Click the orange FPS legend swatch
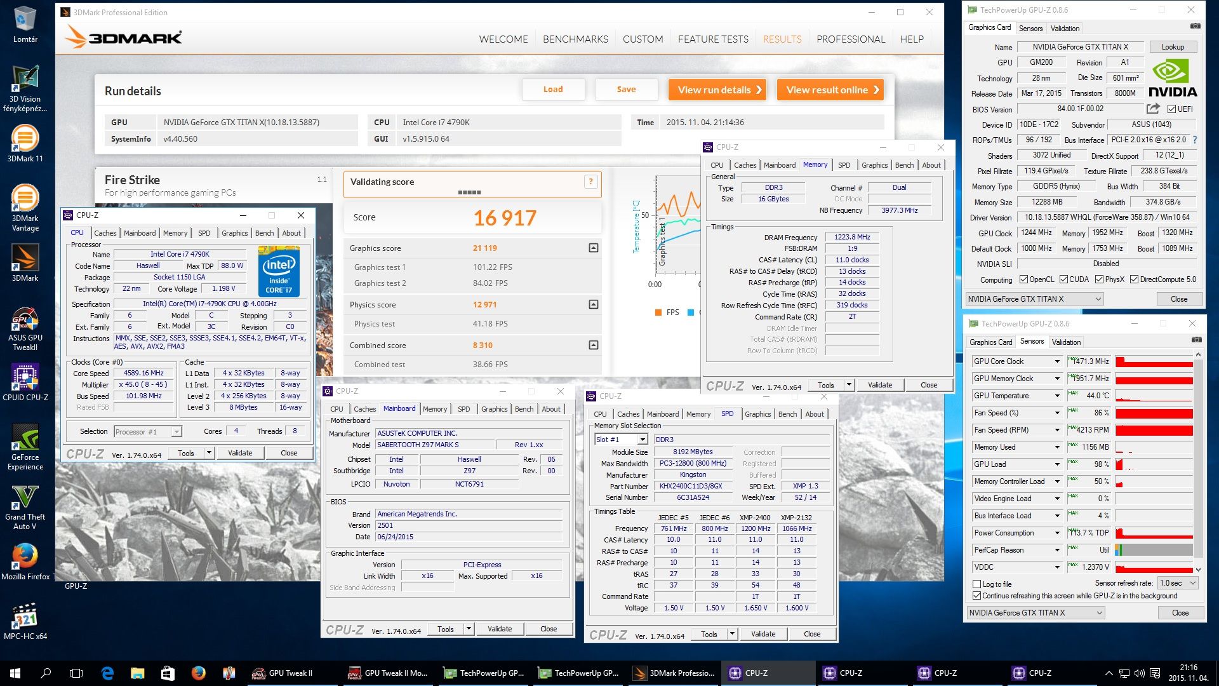Image resolution: width=1219 pixels, height=686 pixels. (x=658, y=313)
